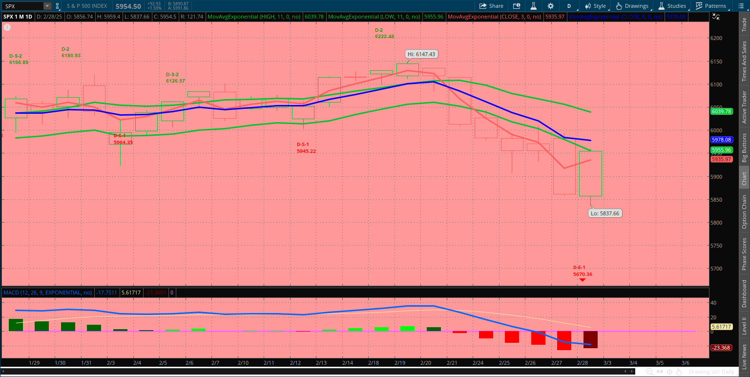Click the symbol link clipboard icon
The image size is (750, 377).
[57, 6]
